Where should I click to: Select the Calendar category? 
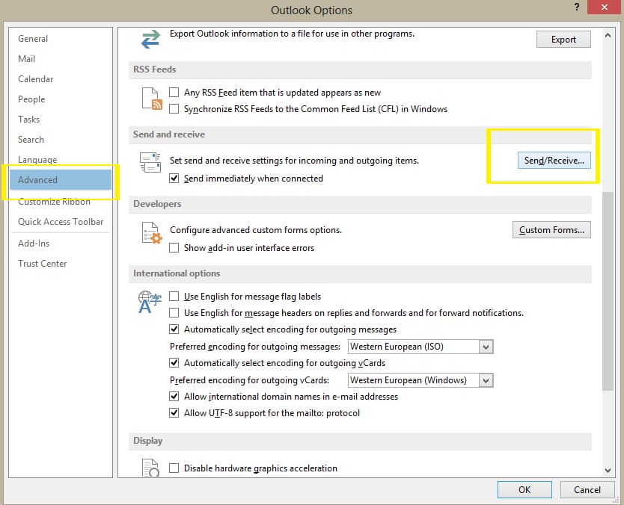[x=61, y=79]
